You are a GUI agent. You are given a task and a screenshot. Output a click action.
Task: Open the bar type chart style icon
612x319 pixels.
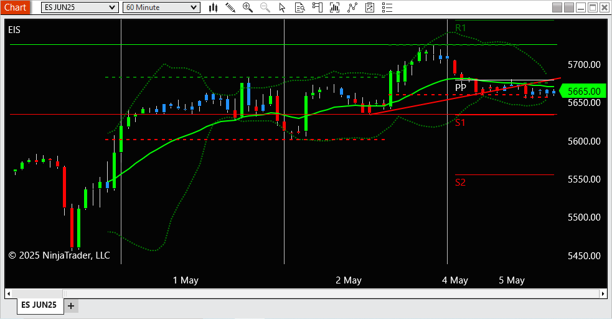click(213, 7)
